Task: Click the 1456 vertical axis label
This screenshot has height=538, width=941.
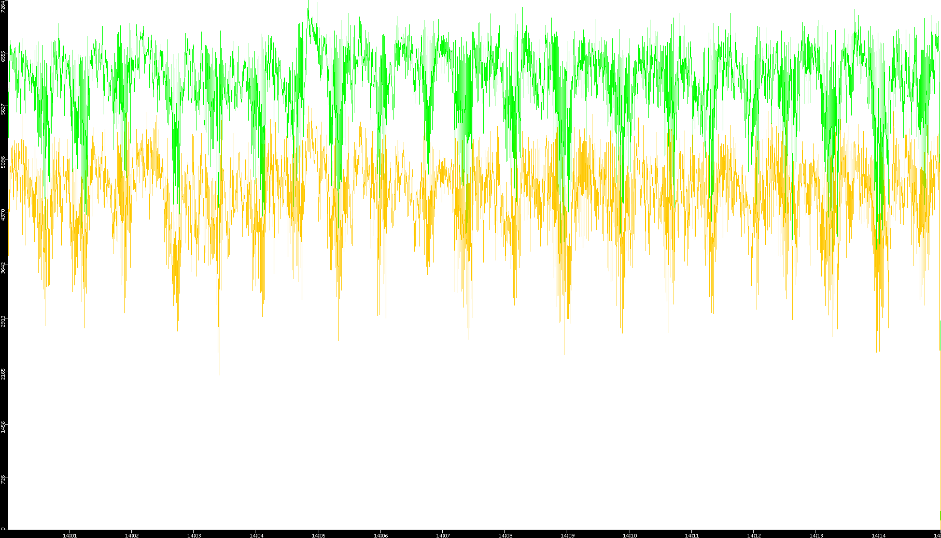Action: point(4,426)
